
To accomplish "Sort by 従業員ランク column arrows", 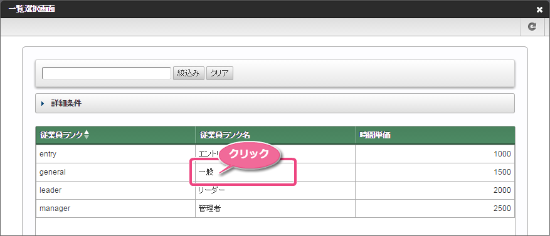I will click(x=87, y=135).
